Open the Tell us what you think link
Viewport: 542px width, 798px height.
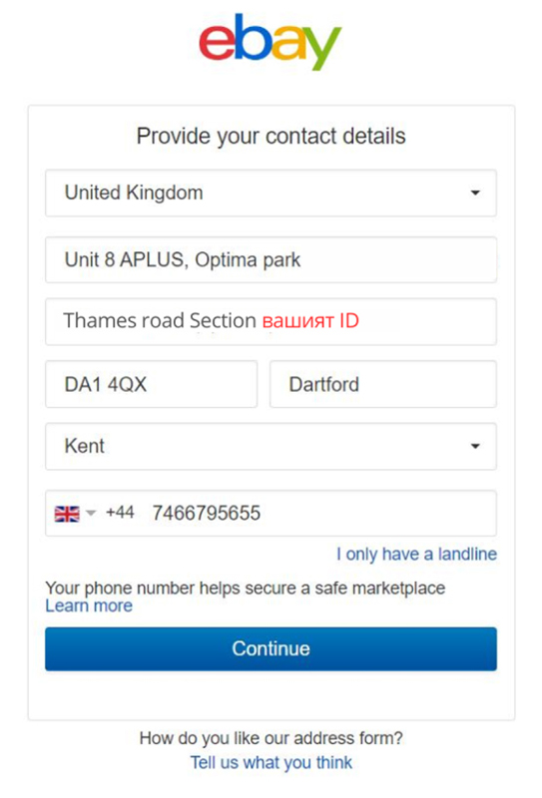pyautogui.click(x=271, y=763)
